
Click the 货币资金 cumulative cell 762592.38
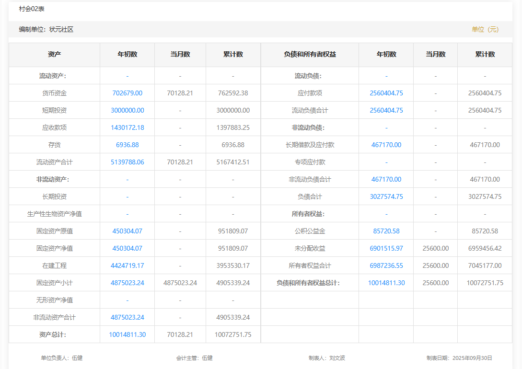pos(232,93)
